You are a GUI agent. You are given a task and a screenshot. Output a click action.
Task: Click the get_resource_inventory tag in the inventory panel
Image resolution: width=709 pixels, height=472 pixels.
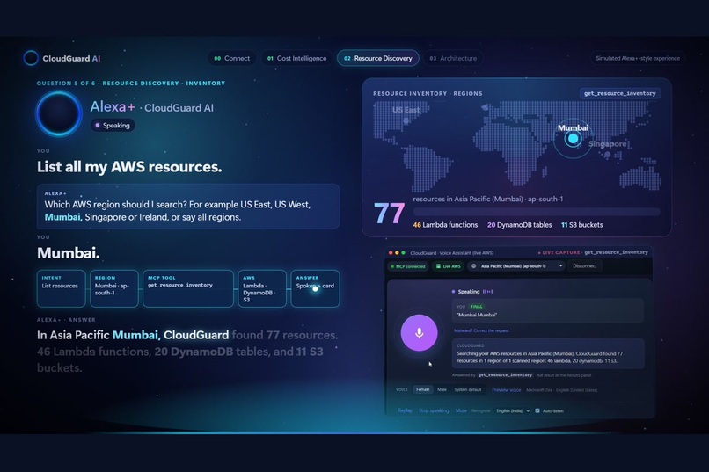619,93
